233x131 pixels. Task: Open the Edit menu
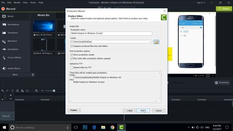(9, 3)
